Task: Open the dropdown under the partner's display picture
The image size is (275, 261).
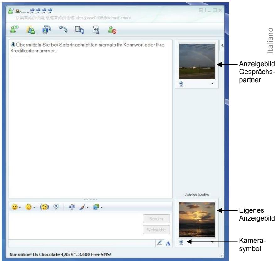Action: [x=212, y=83]
